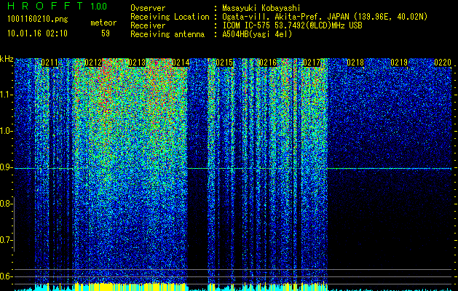Image resolution: width=458 pixels, height=291 pixels.
Task: Click the 0.9 kHz axis label
Action: coord(6,167)
